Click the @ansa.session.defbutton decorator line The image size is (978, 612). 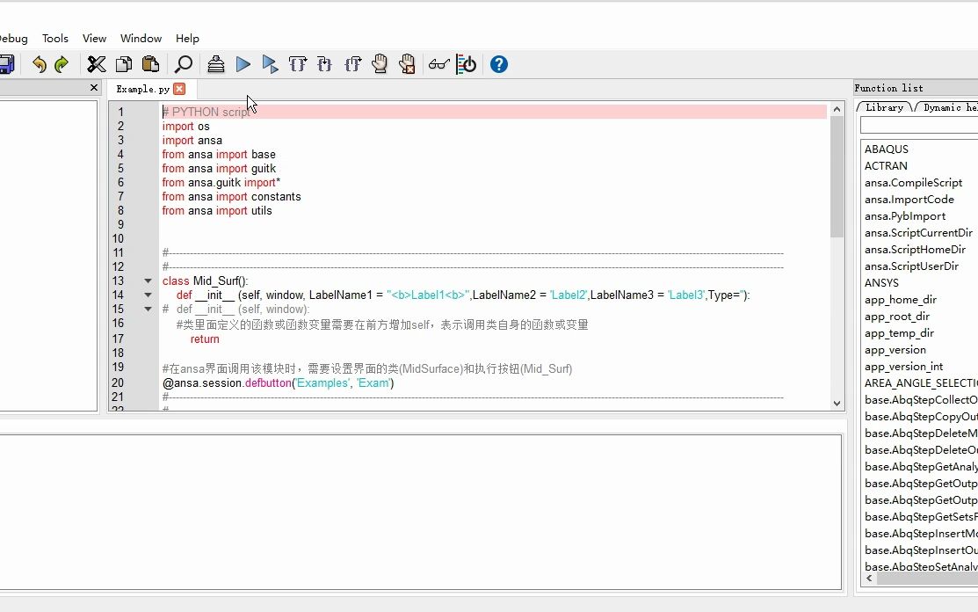tap(279, 383)
